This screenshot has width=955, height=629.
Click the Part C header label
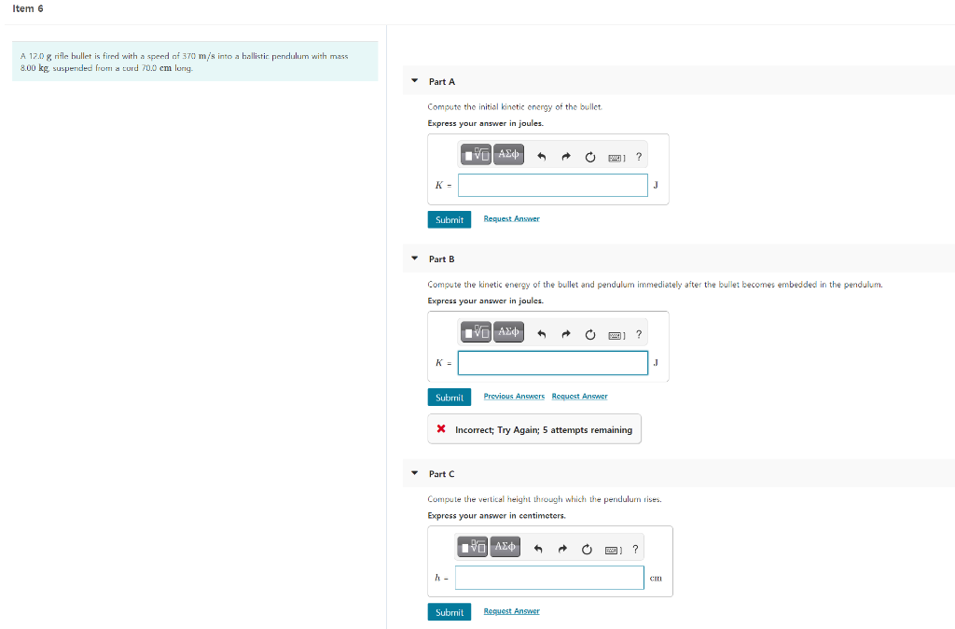coord(441,473)
